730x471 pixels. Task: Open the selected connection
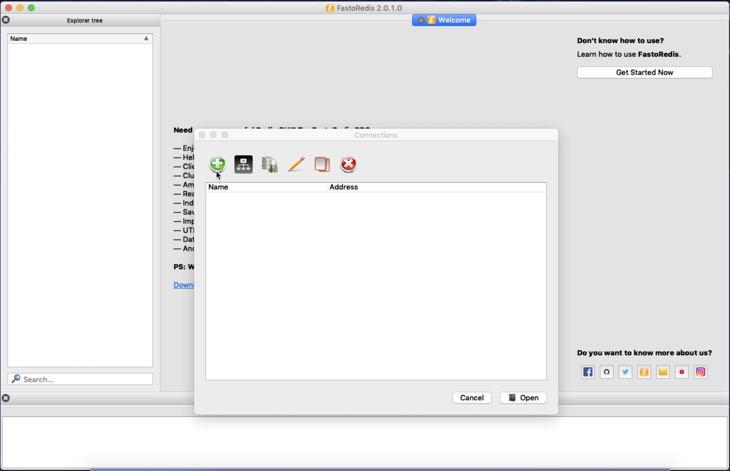(x=523, y=398)
